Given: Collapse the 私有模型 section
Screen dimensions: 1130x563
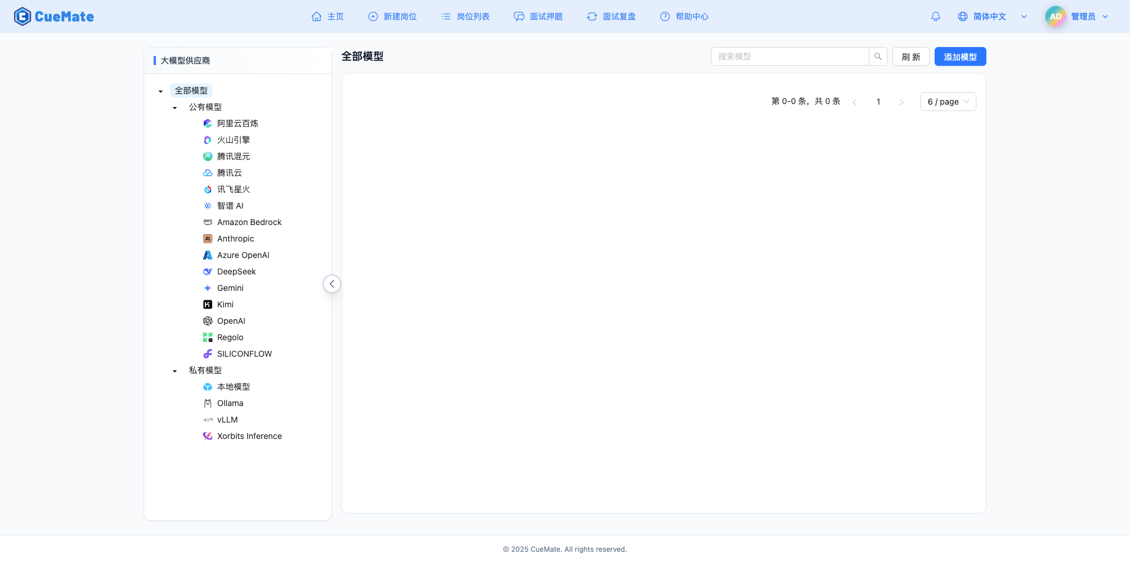Looking at the screenshot, I should click(x=174, y=371).
